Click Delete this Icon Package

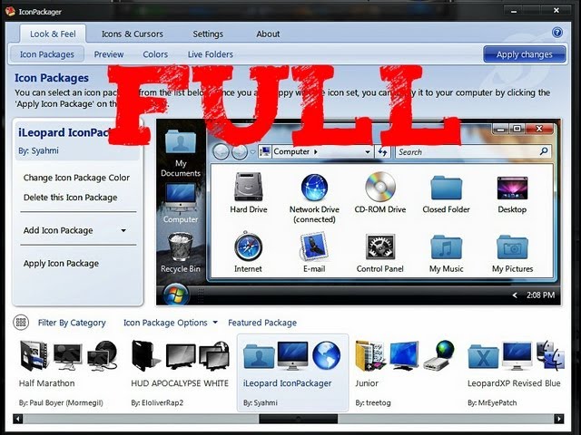tap(70, 198)
